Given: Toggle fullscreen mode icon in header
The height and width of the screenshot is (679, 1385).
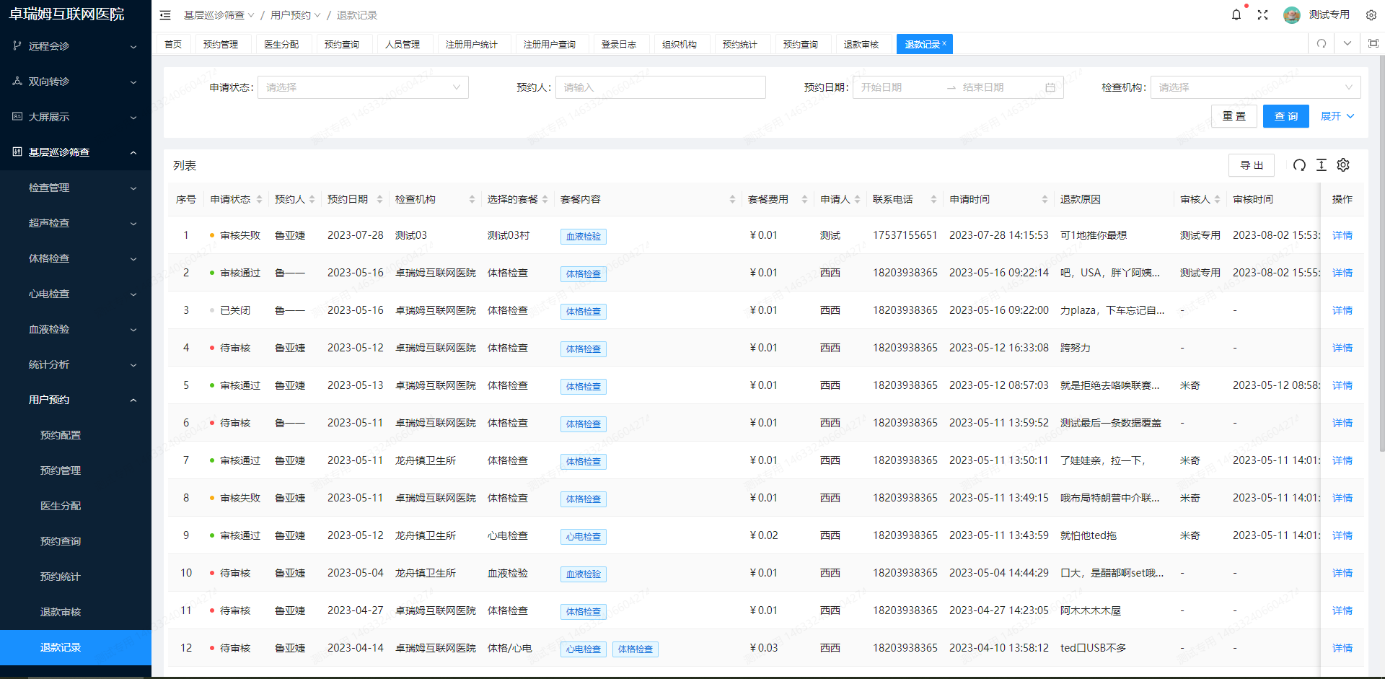Looking at the screenshot, I should (x=1262, y=15).
